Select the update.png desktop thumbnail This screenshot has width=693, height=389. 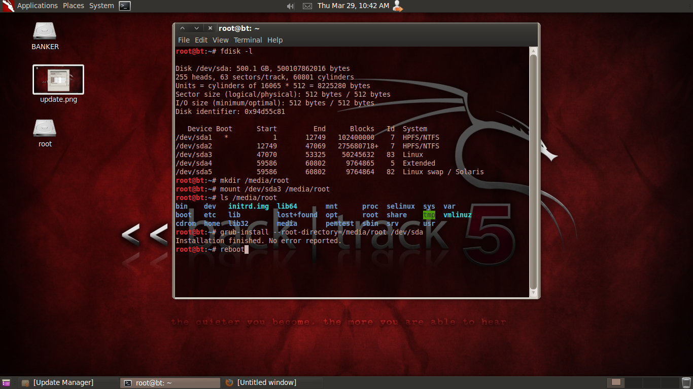tap(58, 84)
